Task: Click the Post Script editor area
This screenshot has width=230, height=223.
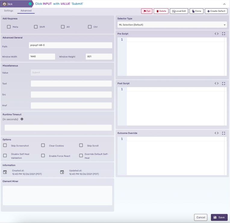Action: [172, 106]
